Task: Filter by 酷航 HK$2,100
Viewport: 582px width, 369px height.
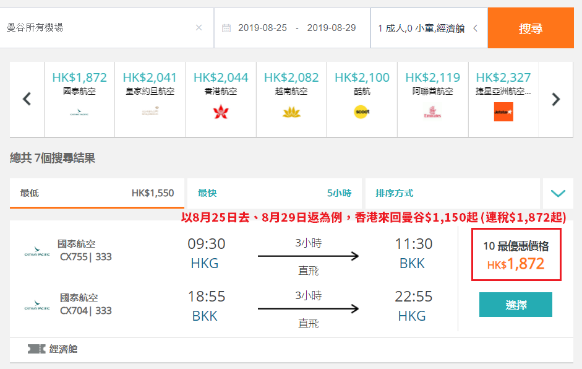Action: [362, 100]
